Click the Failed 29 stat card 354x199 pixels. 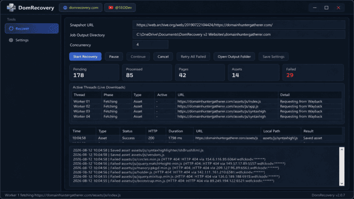[313, 72]
